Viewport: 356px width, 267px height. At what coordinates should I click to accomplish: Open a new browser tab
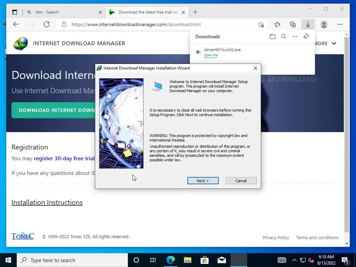pos(195,12)
